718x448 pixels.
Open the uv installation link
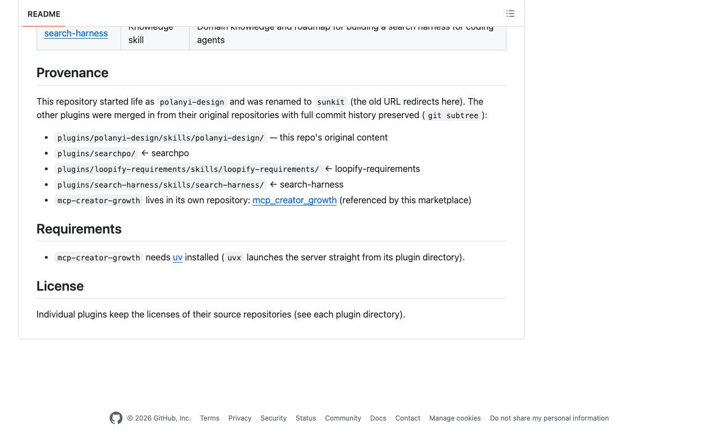coord(177,258)
